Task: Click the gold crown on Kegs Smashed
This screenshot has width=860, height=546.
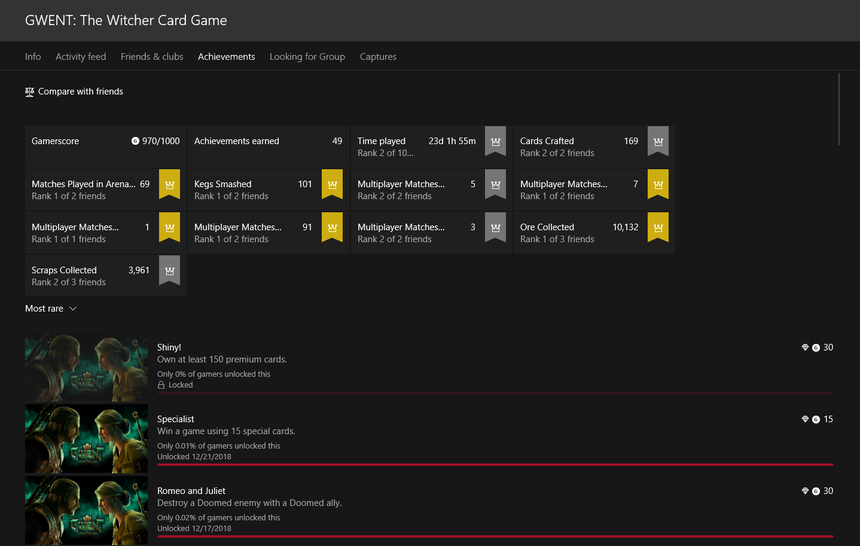Action: pos(332,184)
